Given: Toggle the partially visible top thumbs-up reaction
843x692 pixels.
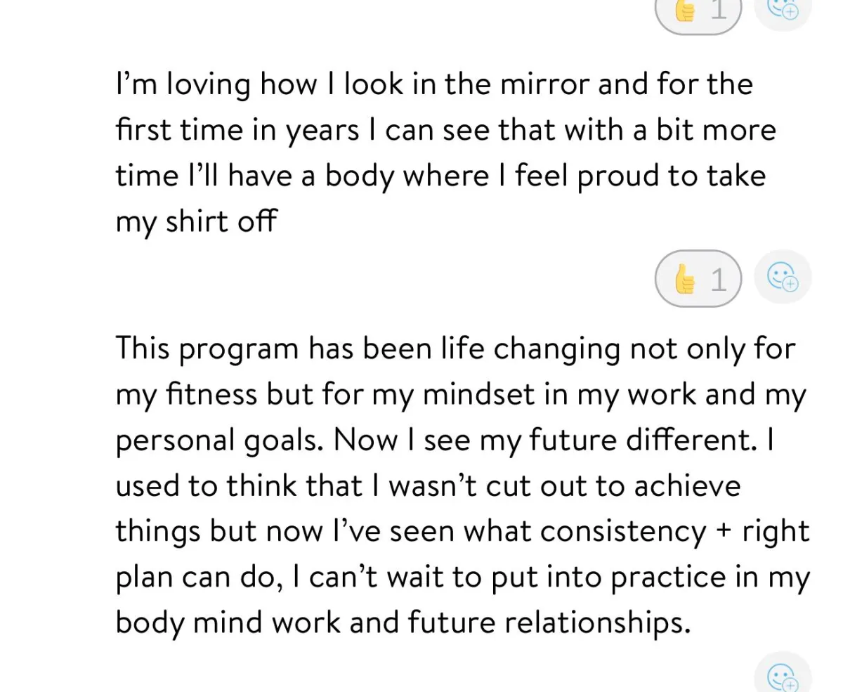Looking at the screenshot, I should (x=697, y=11).
